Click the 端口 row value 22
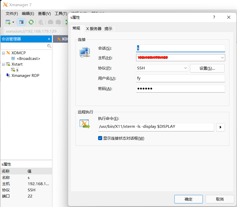The image size is (237, 207). pyautogui.click(x=30, y=196)
